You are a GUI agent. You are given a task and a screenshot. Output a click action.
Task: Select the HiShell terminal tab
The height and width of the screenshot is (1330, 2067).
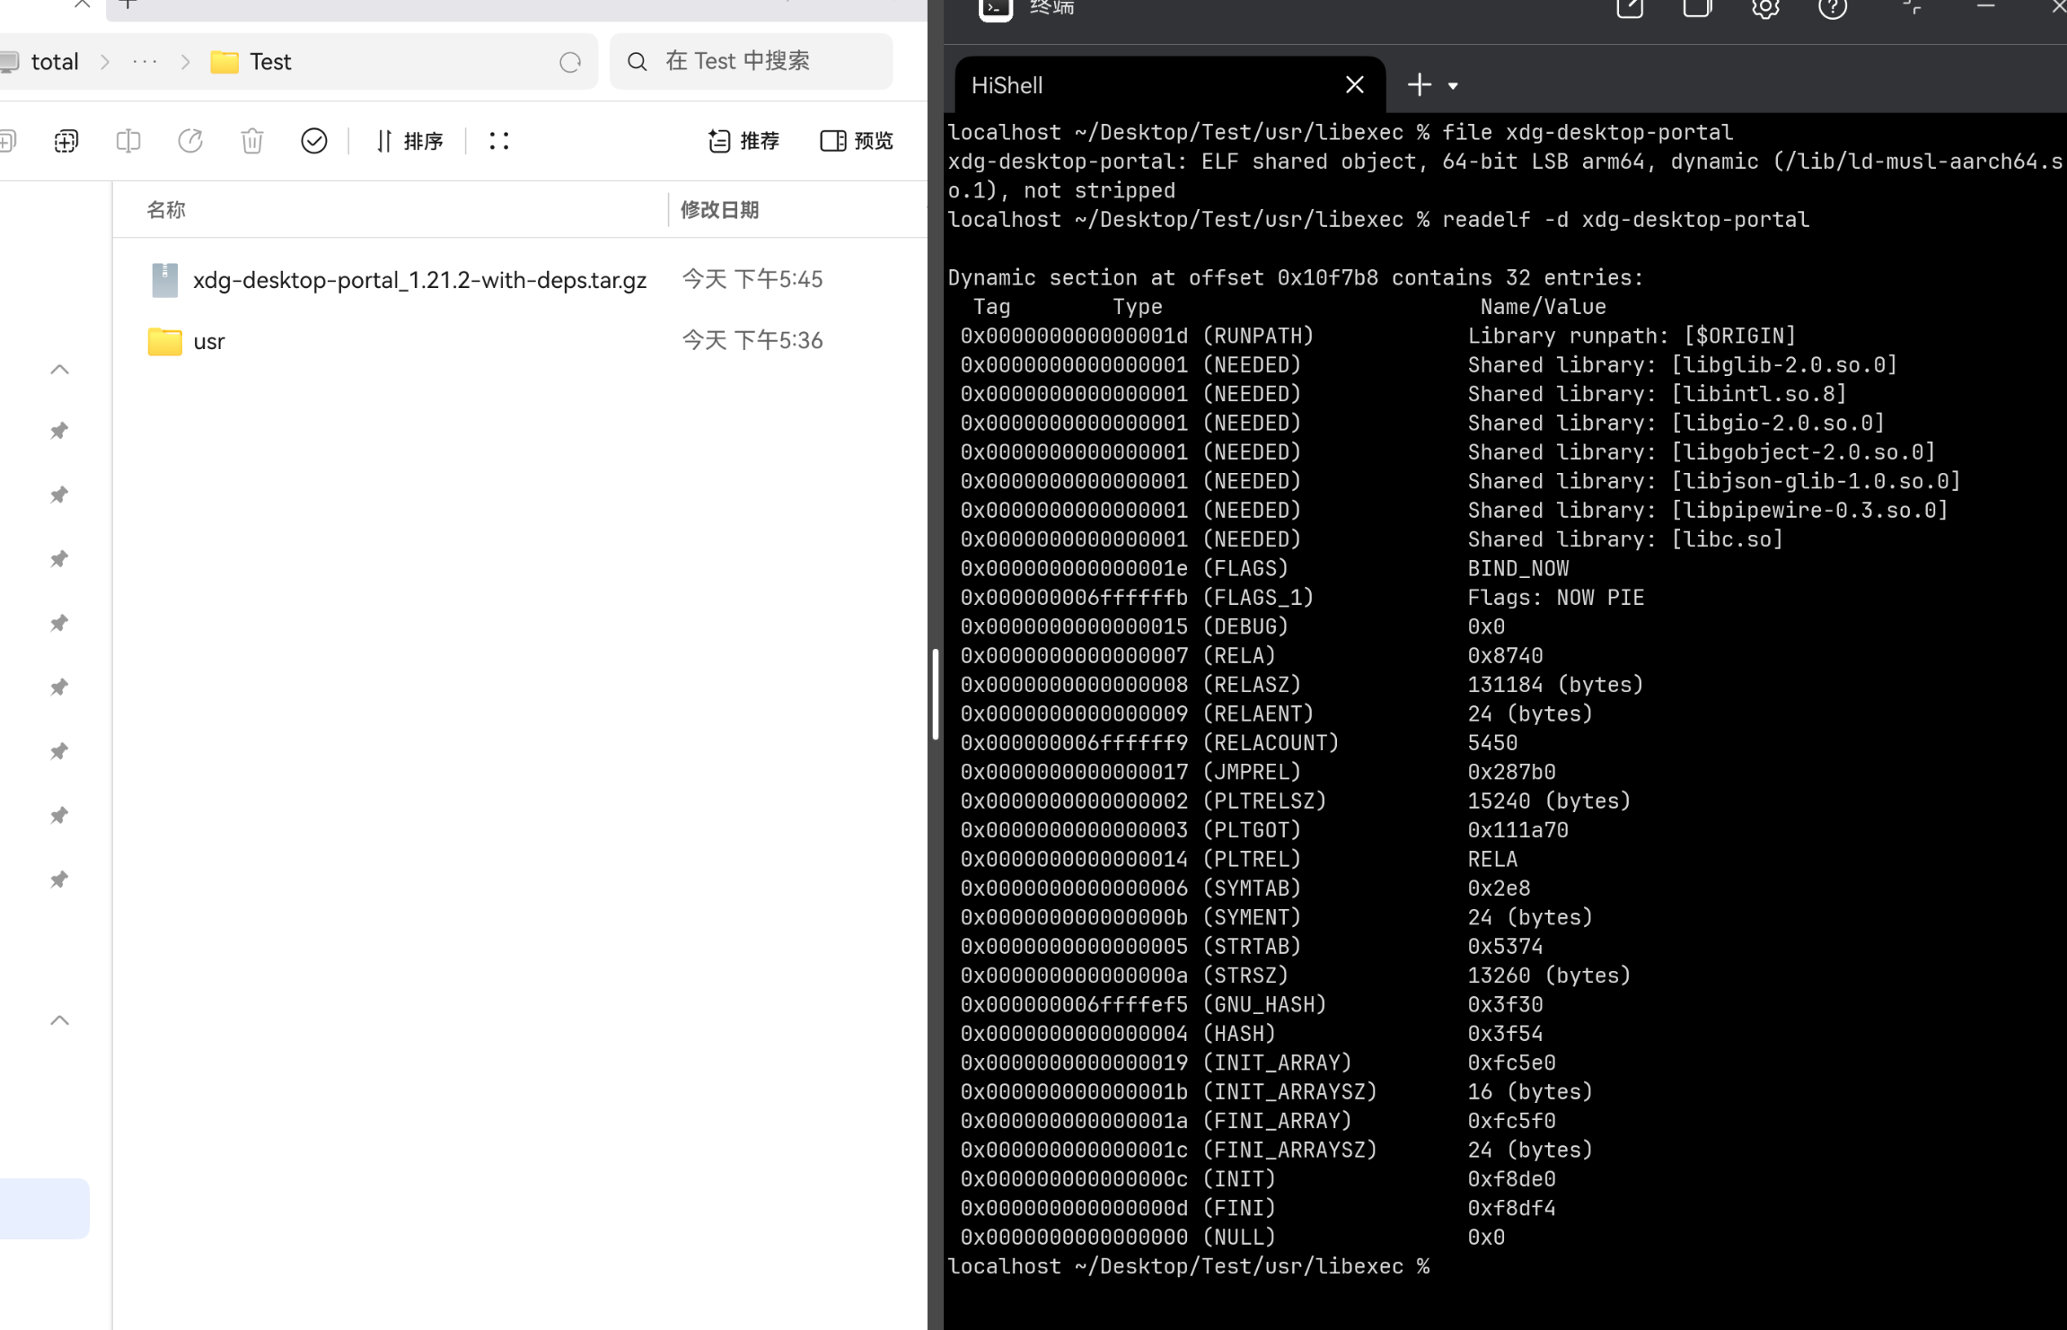tap(1169, 85)
